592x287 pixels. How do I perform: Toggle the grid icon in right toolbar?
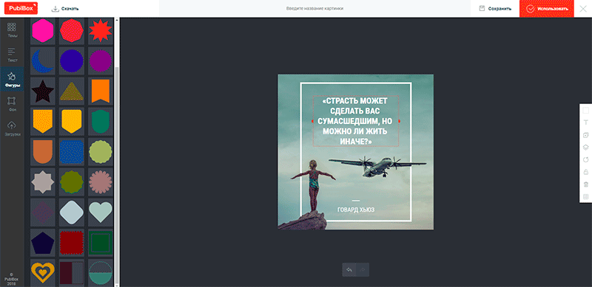pyautogui.click(x=586, y=196)
